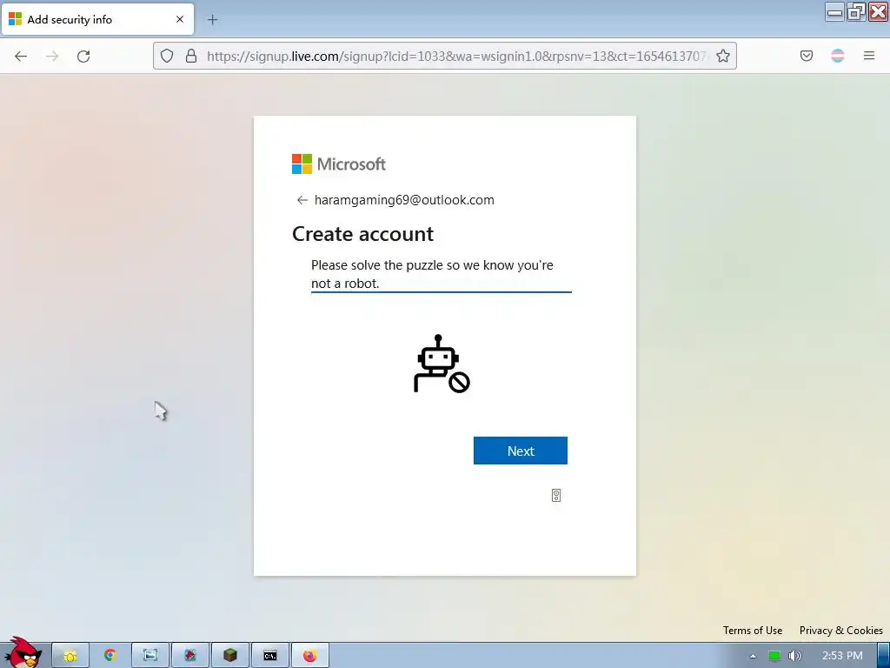Click the Next button
890x668 pixels.
tap(521, 451)
